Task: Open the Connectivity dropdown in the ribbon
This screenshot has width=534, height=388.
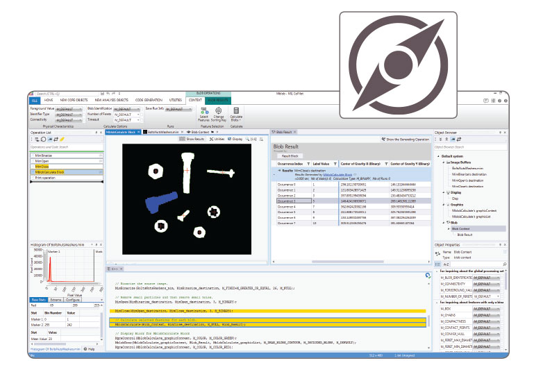Action: pos(69,120)
